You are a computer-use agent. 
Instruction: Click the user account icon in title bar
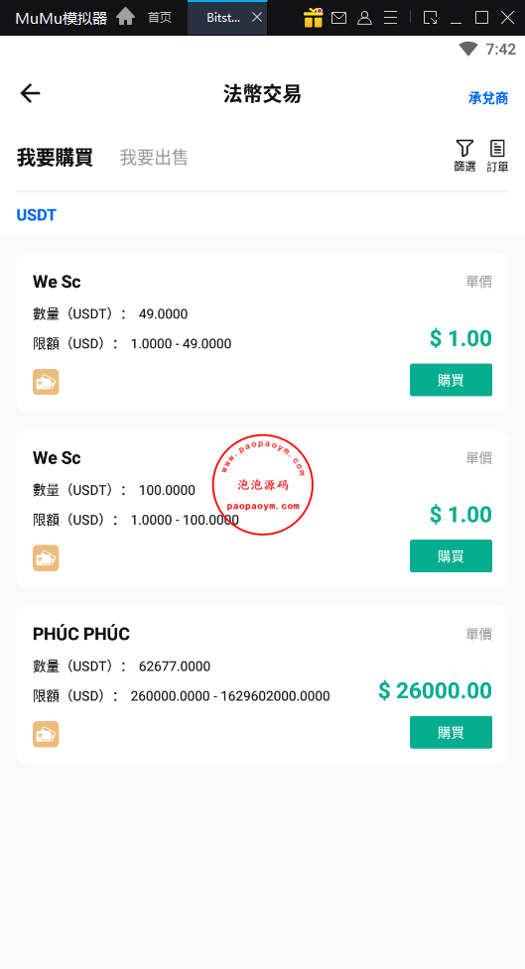coord(365,18)
